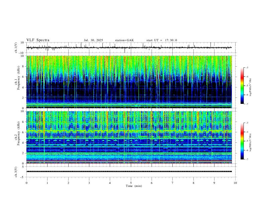Click the "-5" tick on ch.3(V) axis
Screen dimensions: 265x205
click(23, 177)
